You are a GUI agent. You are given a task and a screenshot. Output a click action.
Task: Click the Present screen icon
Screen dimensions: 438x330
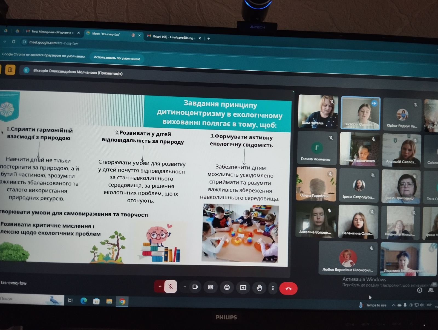point(243,288)
